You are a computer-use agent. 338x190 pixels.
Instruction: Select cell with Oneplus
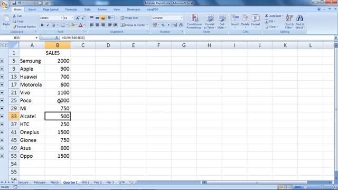(x=32, y=132)
